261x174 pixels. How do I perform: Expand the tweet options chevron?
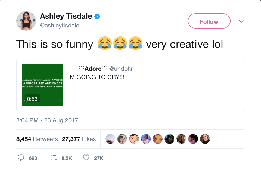pos(241,21)
